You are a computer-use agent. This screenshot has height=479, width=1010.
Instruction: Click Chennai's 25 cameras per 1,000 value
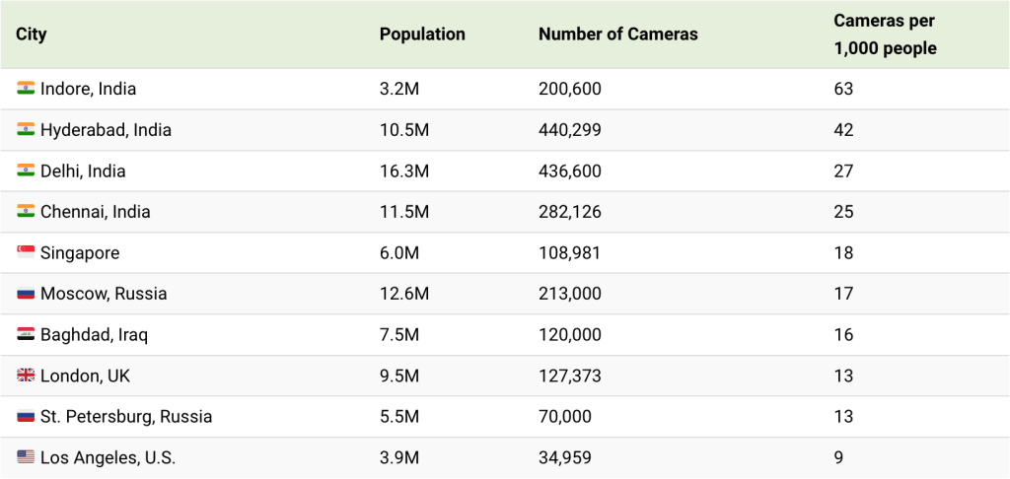tap(843, 212)
